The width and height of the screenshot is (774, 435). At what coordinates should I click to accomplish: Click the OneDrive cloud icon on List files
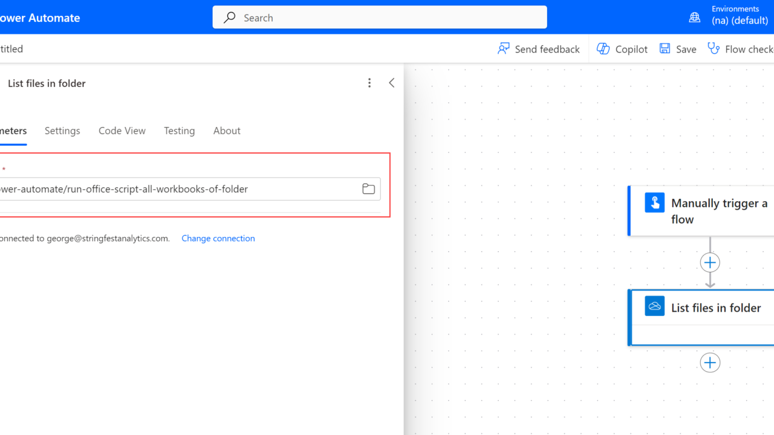pyautogui.click(x=654, y=306)
